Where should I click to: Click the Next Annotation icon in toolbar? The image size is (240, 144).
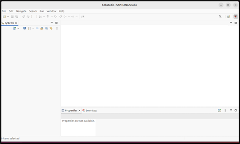40,17
